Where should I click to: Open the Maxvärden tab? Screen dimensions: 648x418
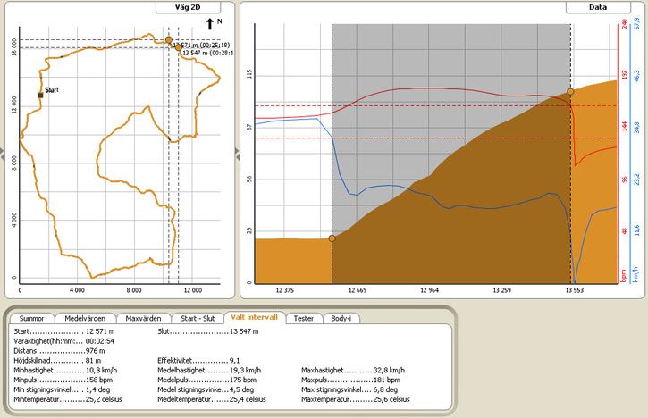point(143,319)
